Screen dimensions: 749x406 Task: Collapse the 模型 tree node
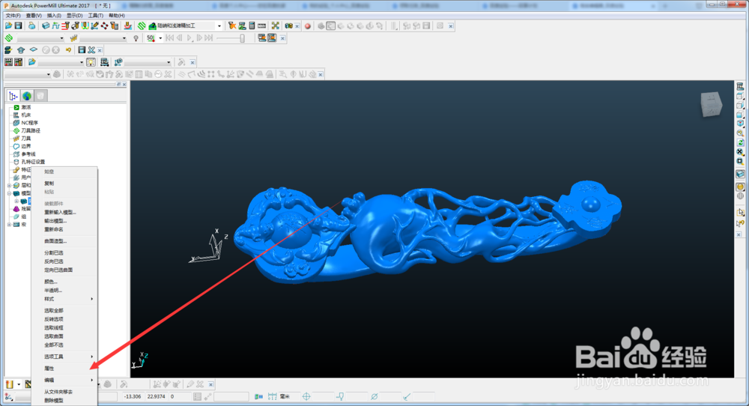[x=9, y=193]
